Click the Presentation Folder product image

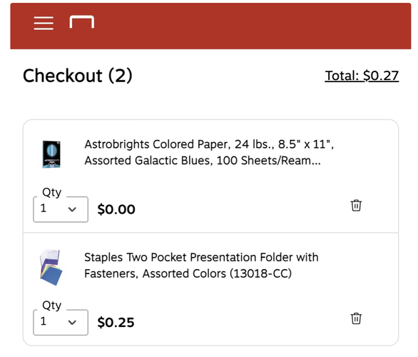[51, 267]
